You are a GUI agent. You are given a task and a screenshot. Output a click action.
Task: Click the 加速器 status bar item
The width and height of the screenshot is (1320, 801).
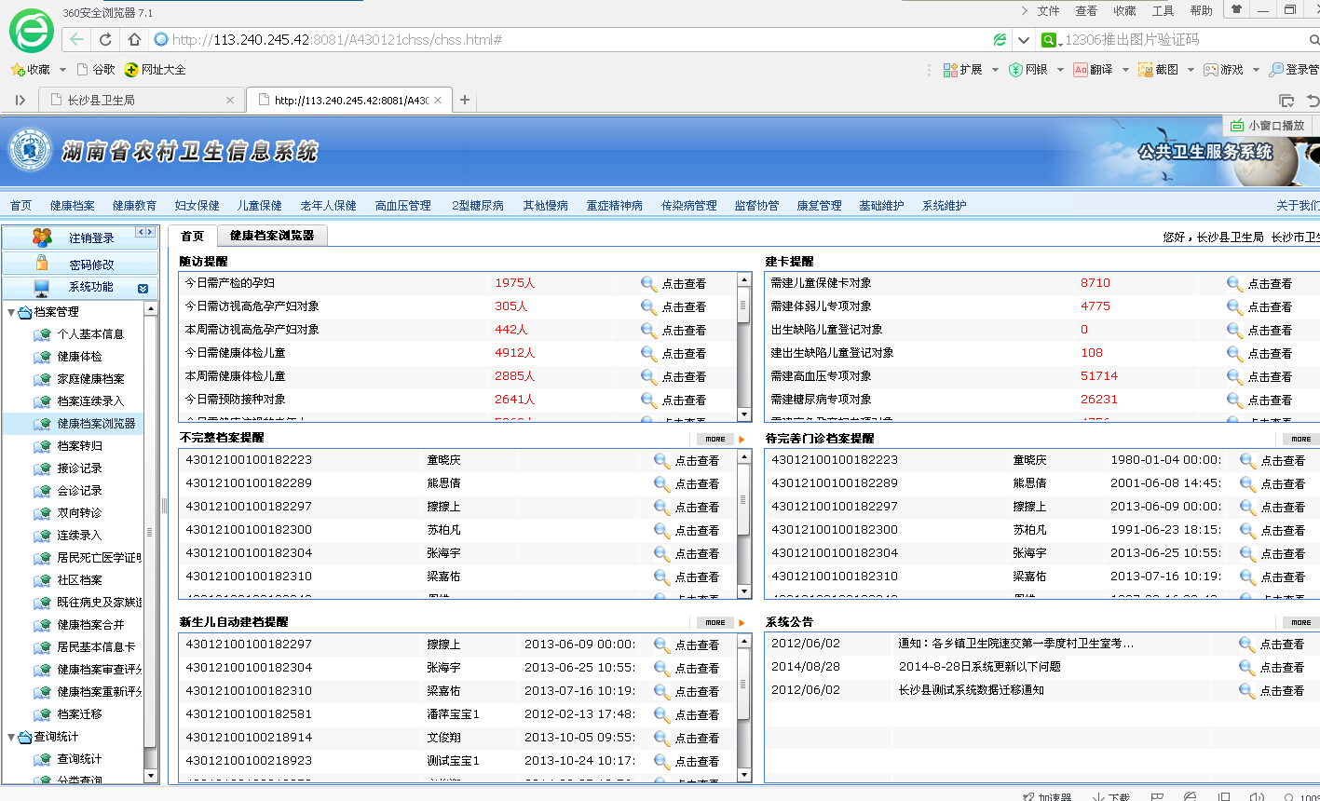click(1047, 797)
